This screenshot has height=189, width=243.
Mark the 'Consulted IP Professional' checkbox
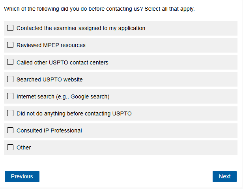[x=10, y=130]
